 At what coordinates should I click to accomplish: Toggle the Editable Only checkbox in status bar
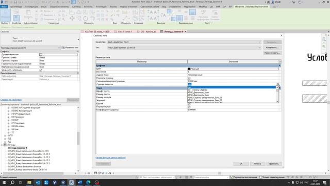tap(260, 177)
